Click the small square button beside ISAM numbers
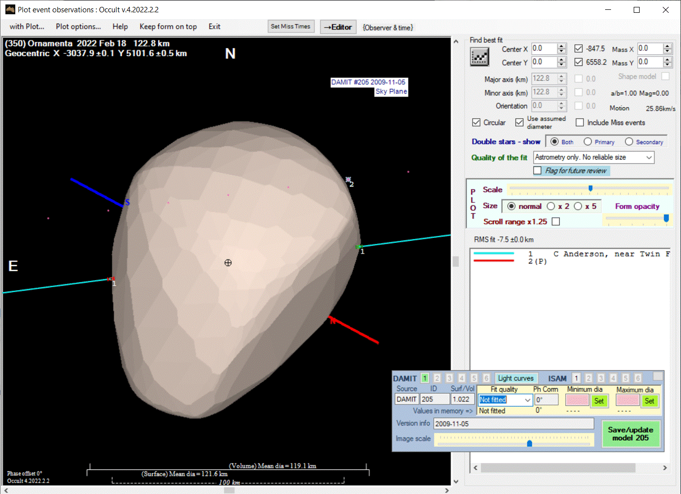The height and width of the screenshot is (494, 681). click(x=657, y=377)
